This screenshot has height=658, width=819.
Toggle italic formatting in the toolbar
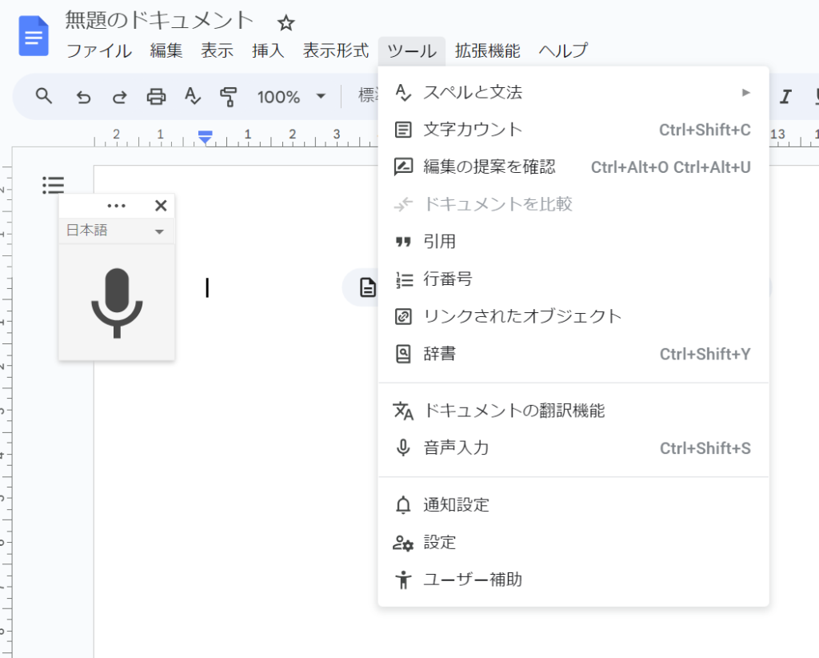(x=785, y=97)
